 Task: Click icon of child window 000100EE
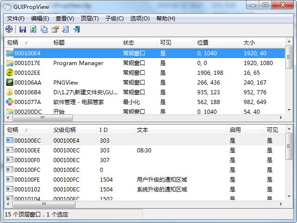9,150
